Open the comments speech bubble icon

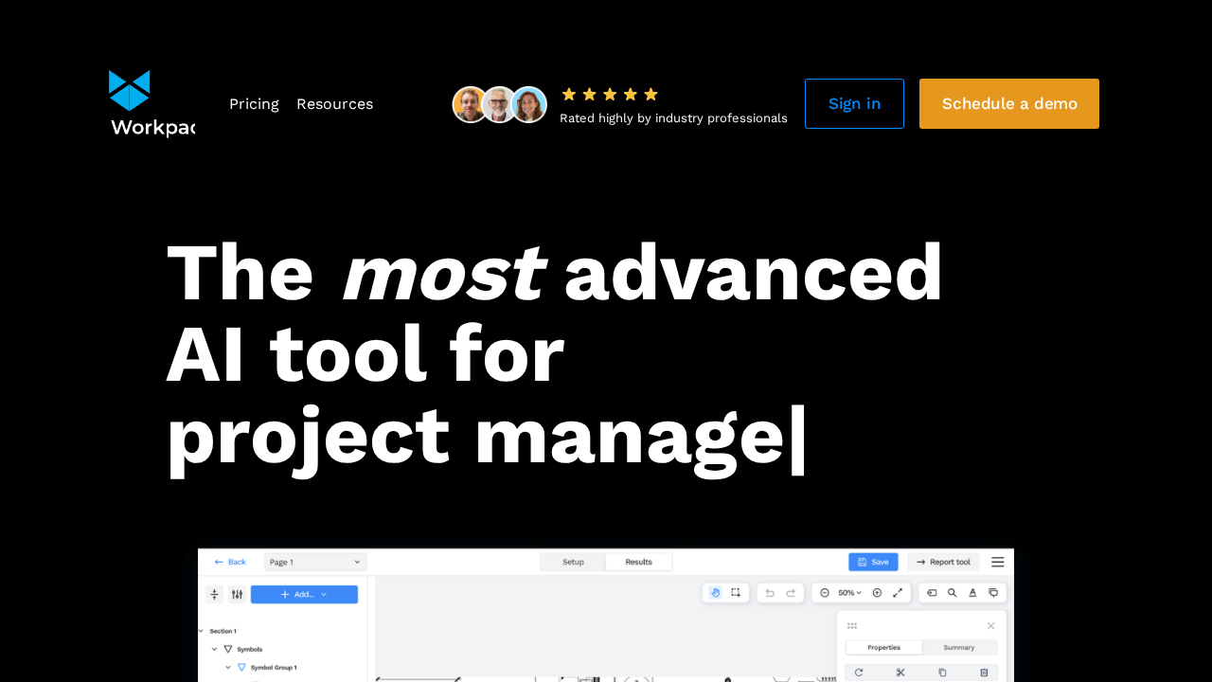click(x=993, y=593)
